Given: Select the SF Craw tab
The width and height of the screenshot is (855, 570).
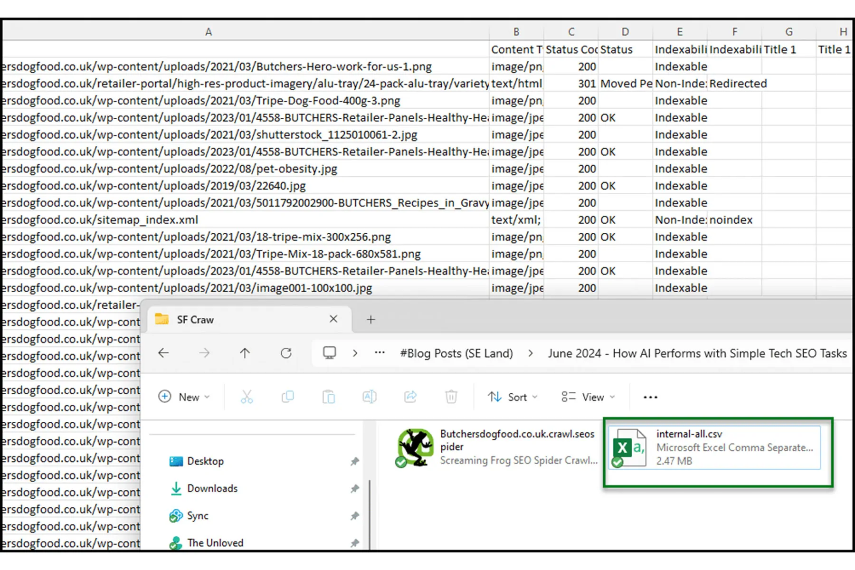Looking at the screenshot, I should click(195, 320).
